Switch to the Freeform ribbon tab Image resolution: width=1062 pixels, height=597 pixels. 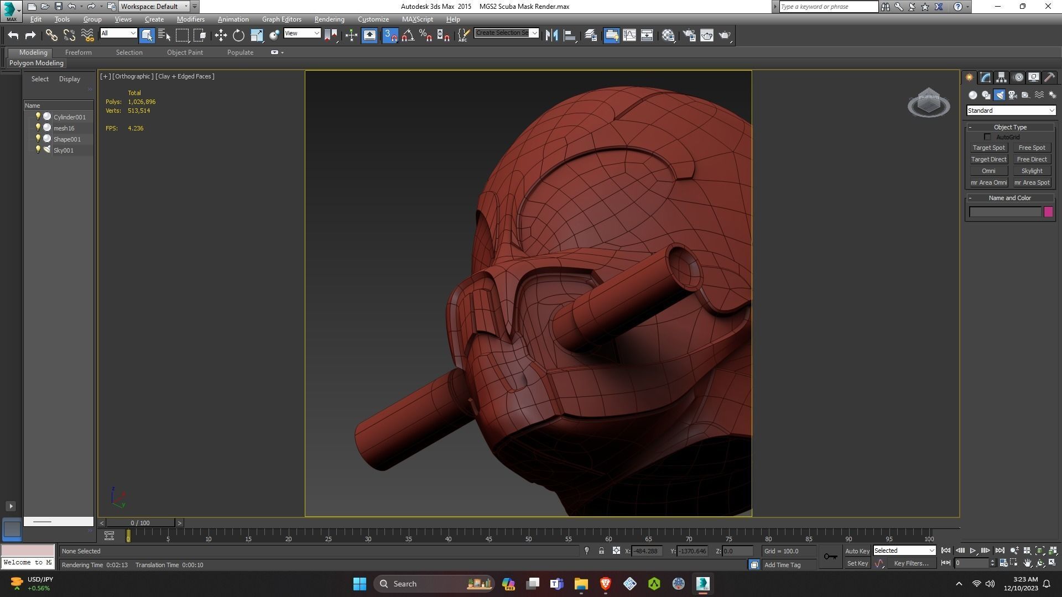click(78, 53)
